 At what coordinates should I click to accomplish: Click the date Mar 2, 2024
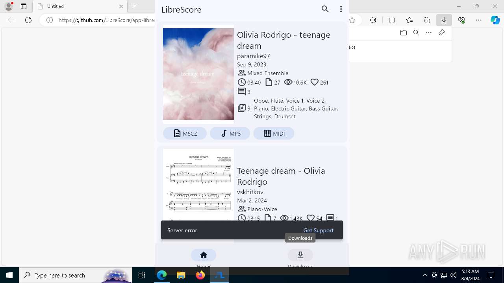[x=252, y=200]
